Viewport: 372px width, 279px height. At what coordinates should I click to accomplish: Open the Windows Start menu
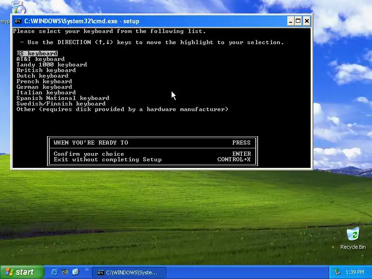(22, 272)
